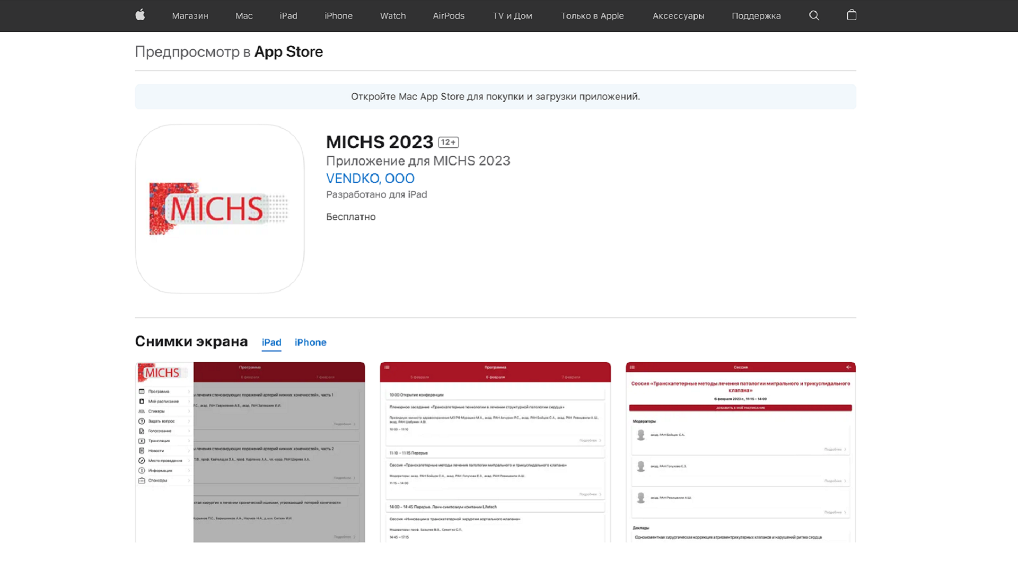Click the App Store heading link

click(288, 52)
